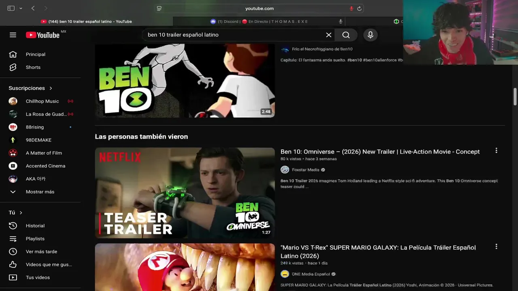Click the youtube.com address bar
Screen dimensions: 518x291
coord(259,8)
